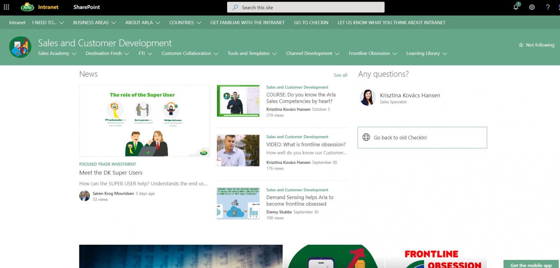Open the settings gear icon
This screenshot has height=268, width=560.
(532, 7)
